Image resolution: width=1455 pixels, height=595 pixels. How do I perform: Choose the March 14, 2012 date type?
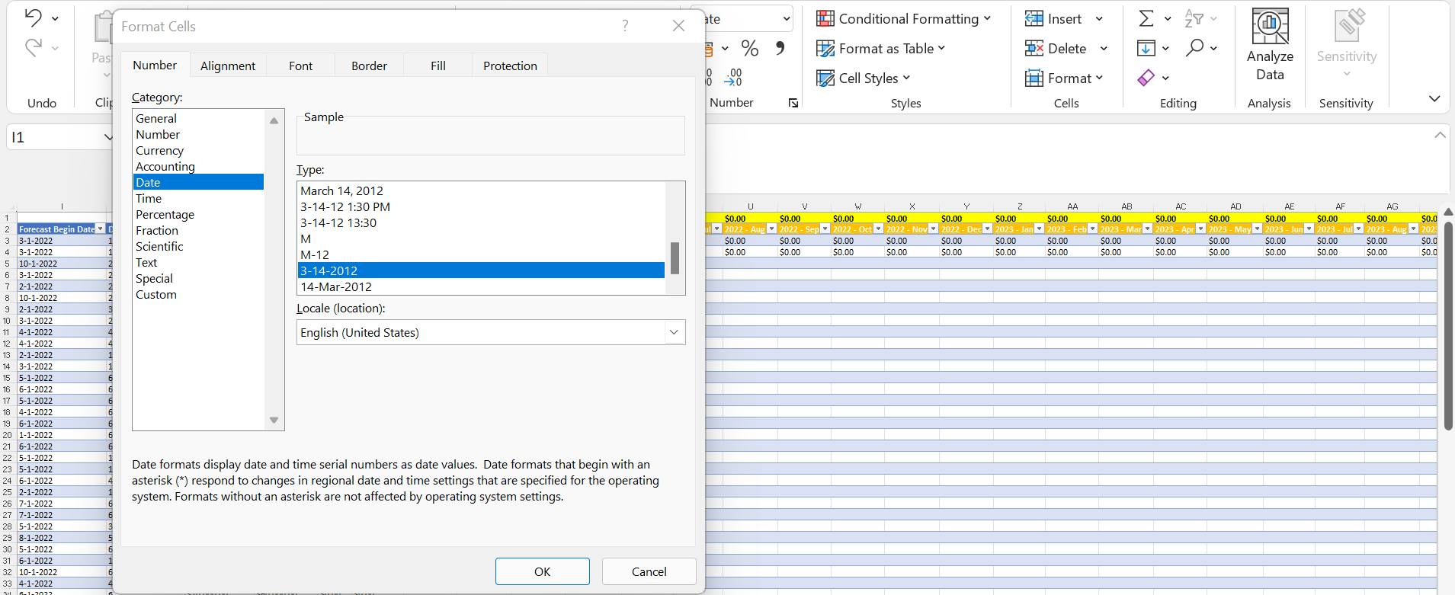point(481,191)
